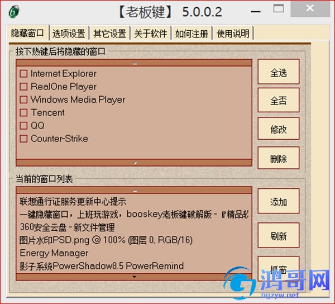Click the 刷新 button
Screen dimensions: 335x304
coord(279,236)
